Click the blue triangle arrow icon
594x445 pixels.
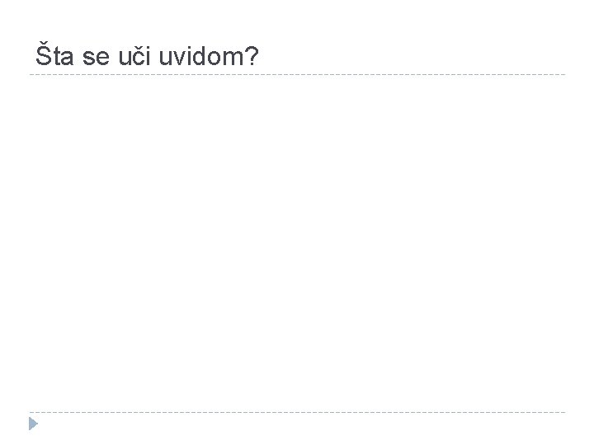coord(33,424)
